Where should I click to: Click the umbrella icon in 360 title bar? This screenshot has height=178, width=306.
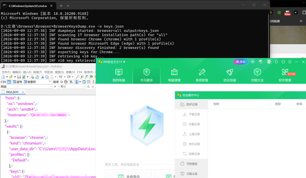coord(260,62)
